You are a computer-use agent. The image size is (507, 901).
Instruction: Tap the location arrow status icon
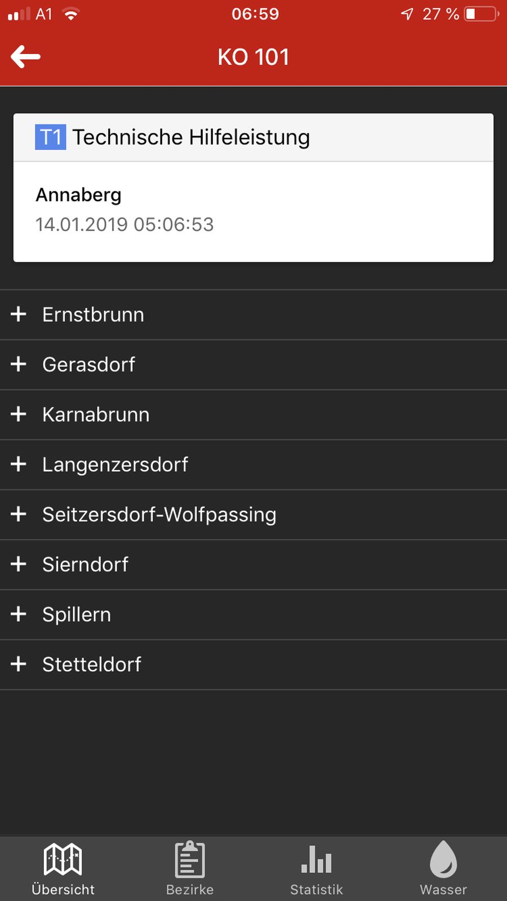click(407, 14)
